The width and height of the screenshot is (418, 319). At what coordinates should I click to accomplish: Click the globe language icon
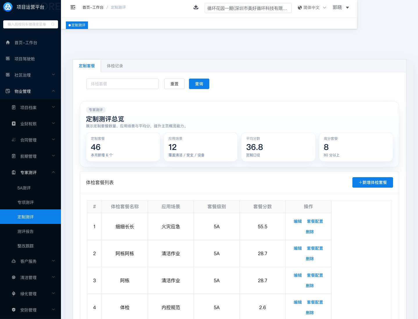coord(300,8)
